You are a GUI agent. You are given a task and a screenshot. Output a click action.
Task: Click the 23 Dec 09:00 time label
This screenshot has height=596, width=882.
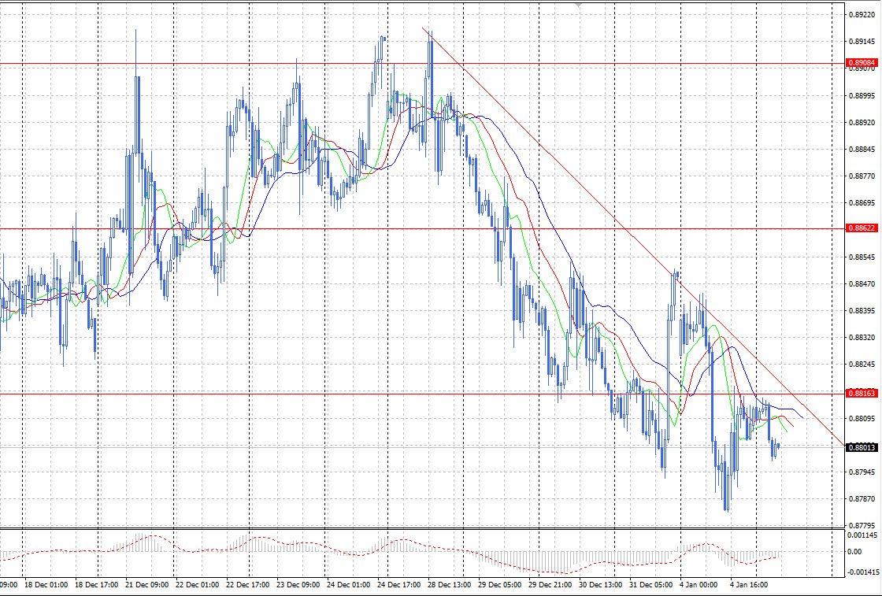click(298, 585)
